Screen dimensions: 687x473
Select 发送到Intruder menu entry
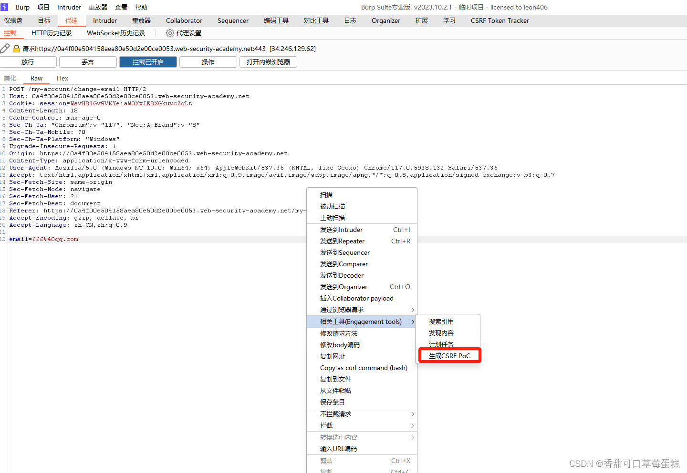click(x=362, y=230)
